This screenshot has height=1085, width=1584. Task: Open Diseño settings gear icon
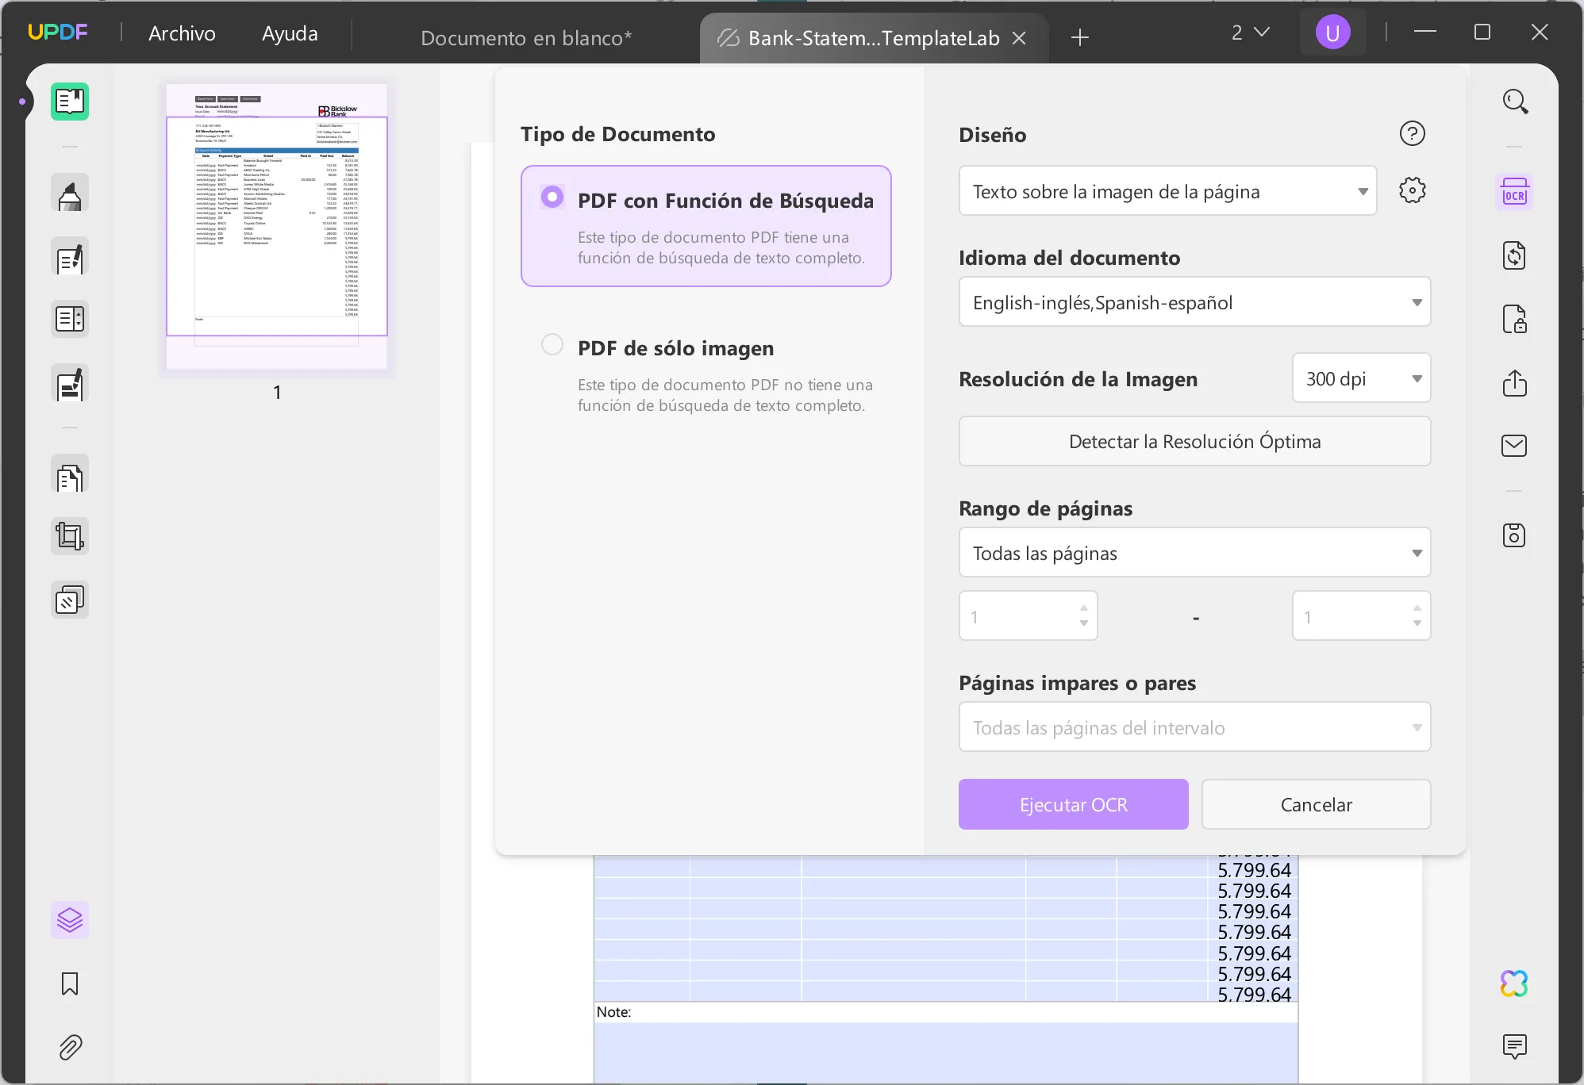(x=1413, y=190)
